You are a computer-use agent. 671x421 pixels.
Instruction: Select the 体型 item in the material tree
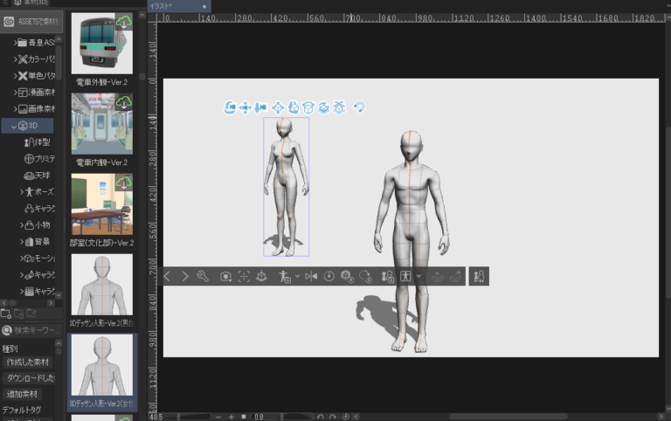[39, 142]
